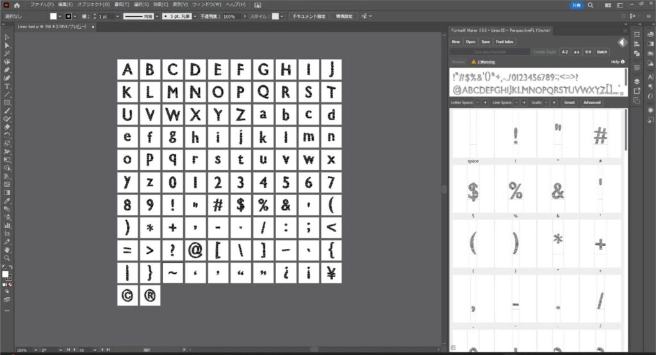Select the Magic Wand tool
This screenshot has height=355, width=656.
[x=7, y=54]
